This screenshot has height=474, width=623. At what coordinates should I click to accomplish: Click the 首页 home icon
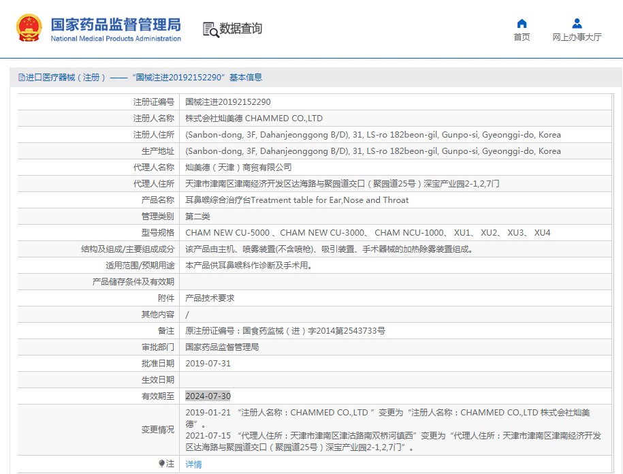[x=522, y=24]
